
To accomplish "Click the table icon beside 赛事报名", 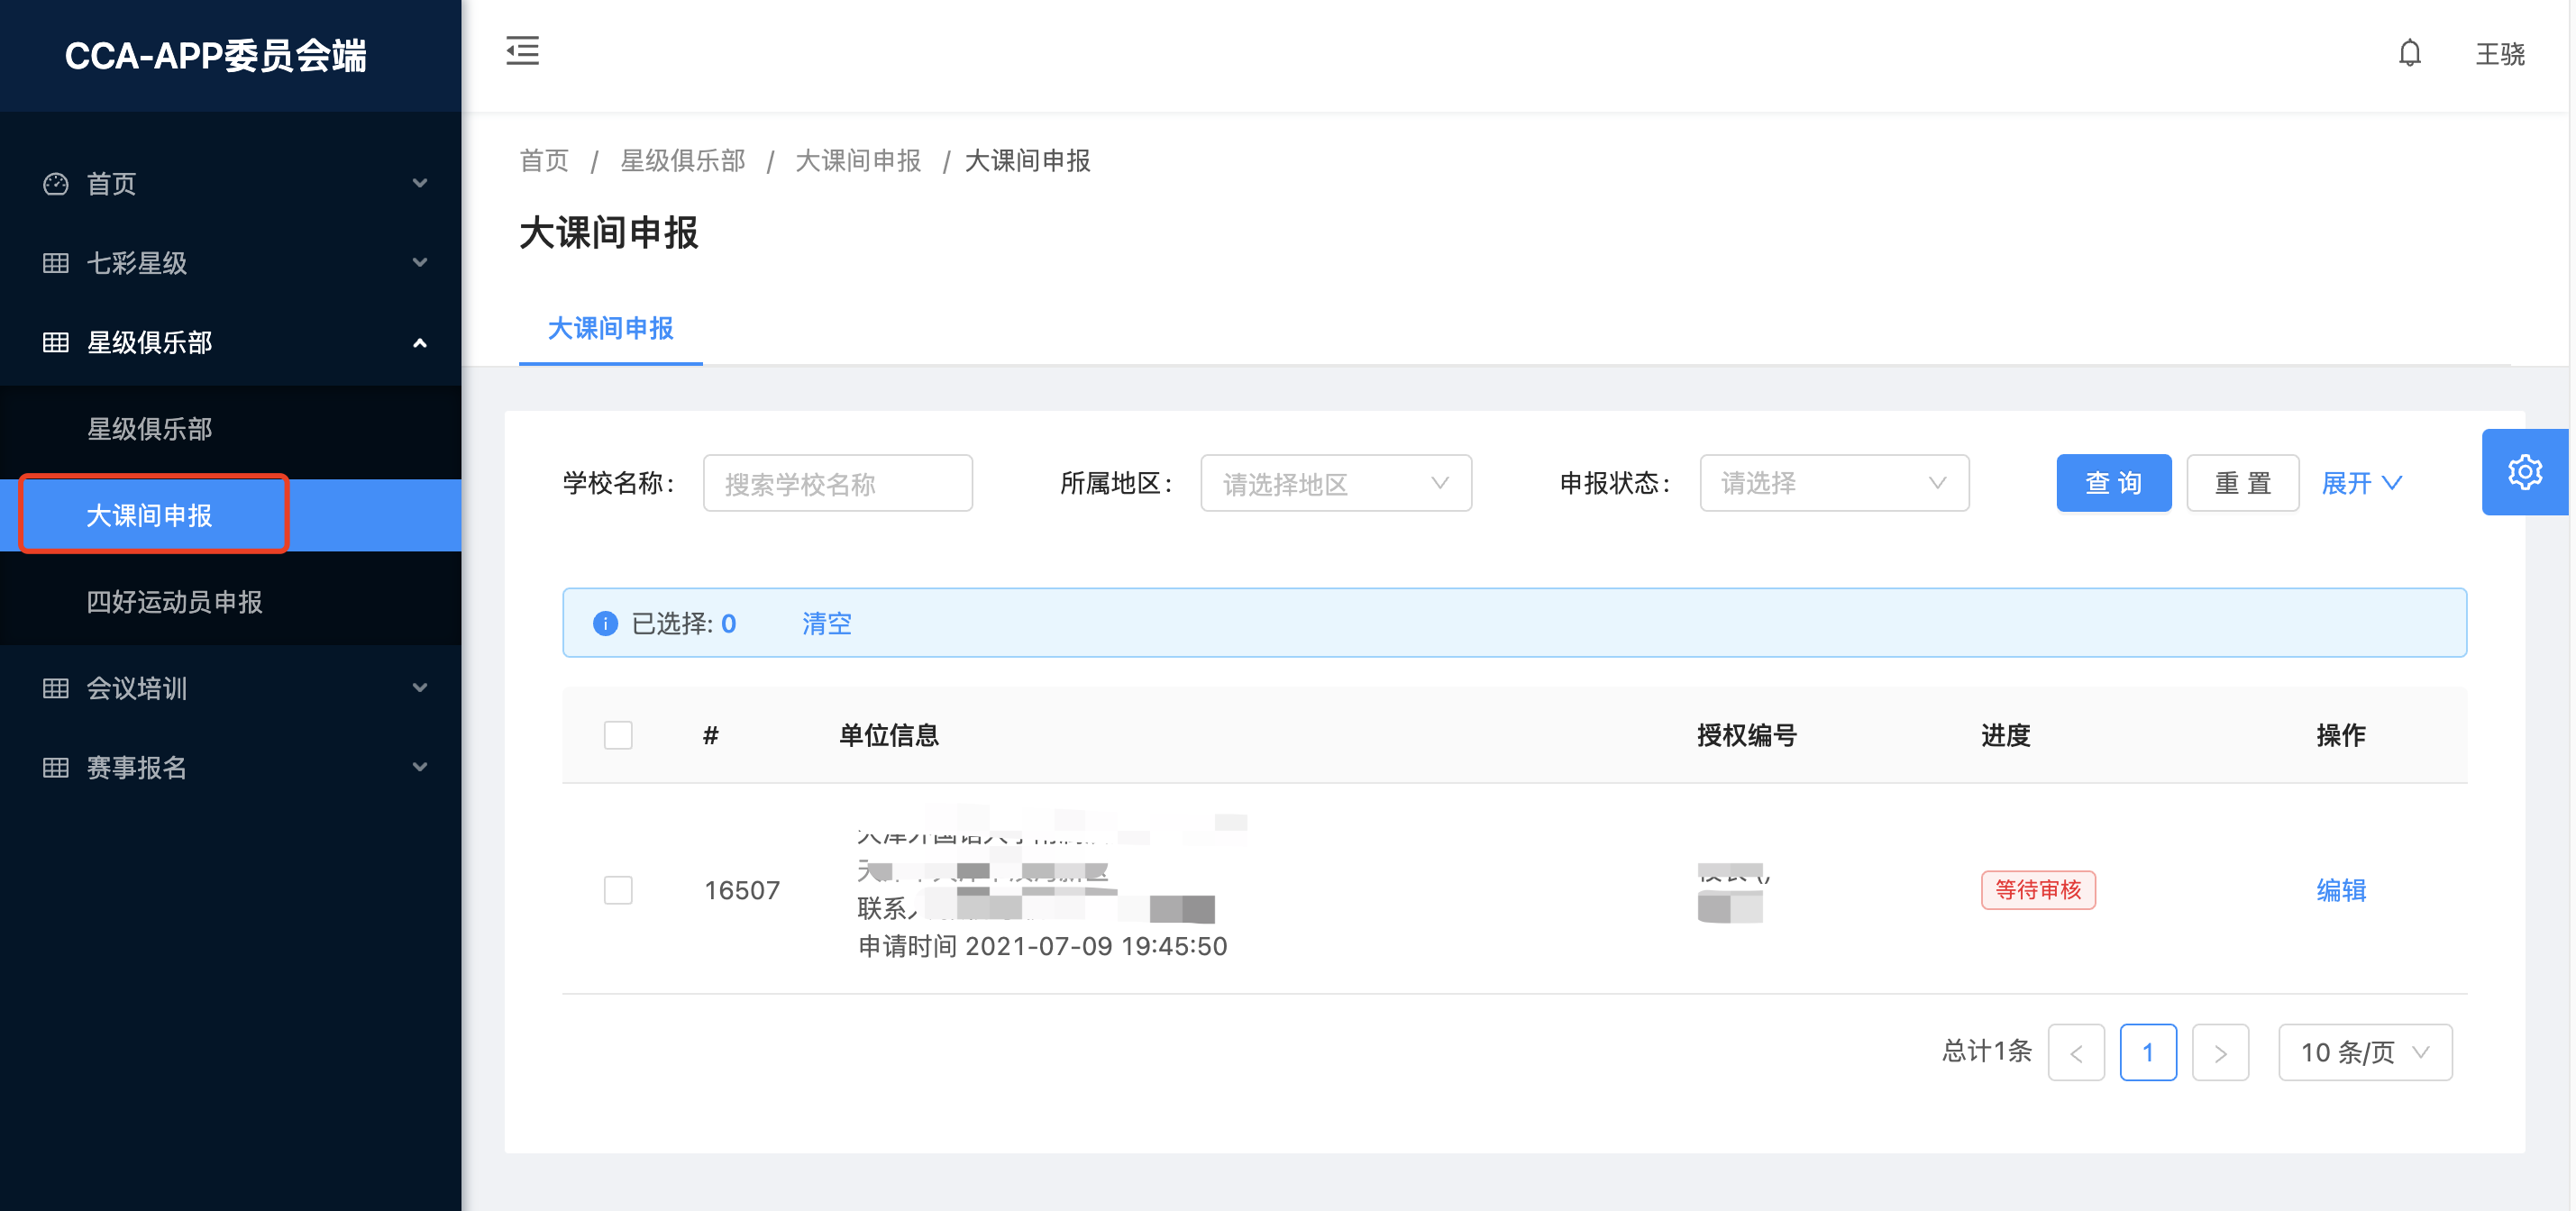I will [x=56, y=767].
